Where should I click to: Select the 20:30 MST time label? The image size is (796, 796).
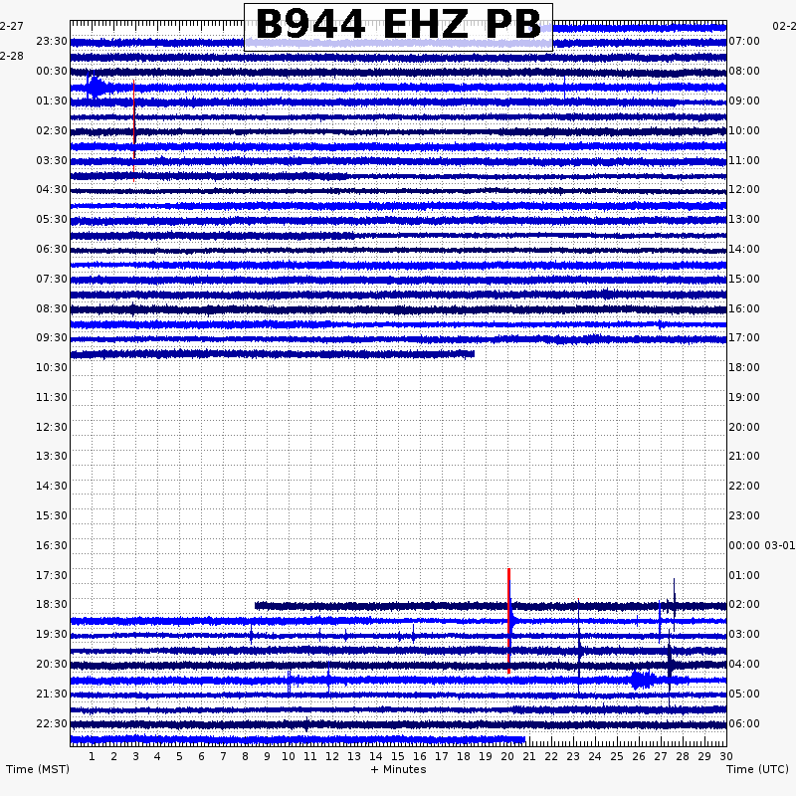pyautogui.click(x=52, y=665)
